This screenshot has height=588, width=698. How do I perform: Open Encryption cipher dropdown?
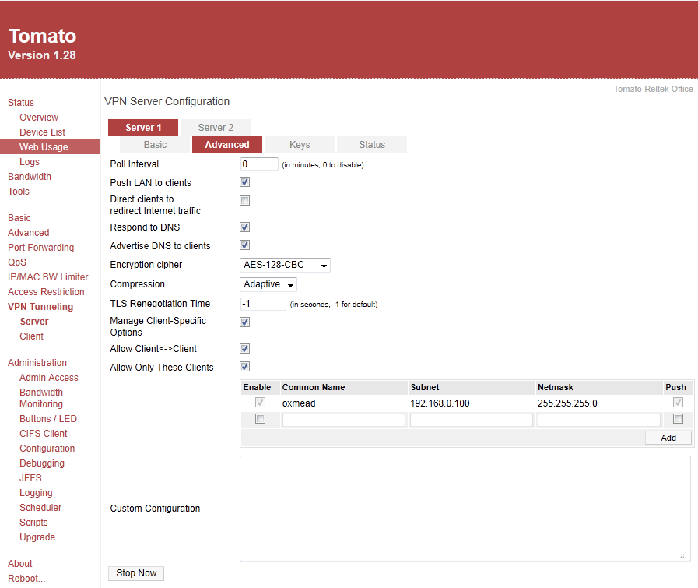click(285, 265)
